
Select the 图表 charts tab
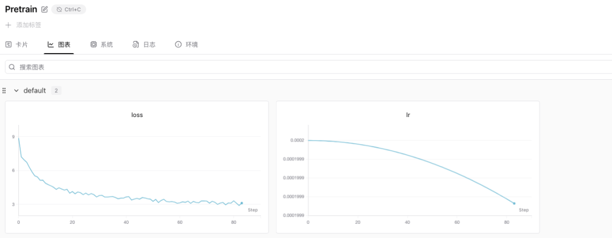point(59,45)
